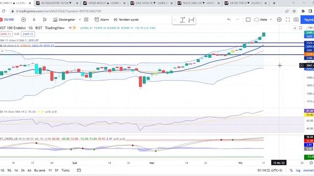Image resolution: width=314 pixels, height=176 pixels.
Task: Select the WT_CROSS_LB indicator legend
Action: click(x=62, y=139)
